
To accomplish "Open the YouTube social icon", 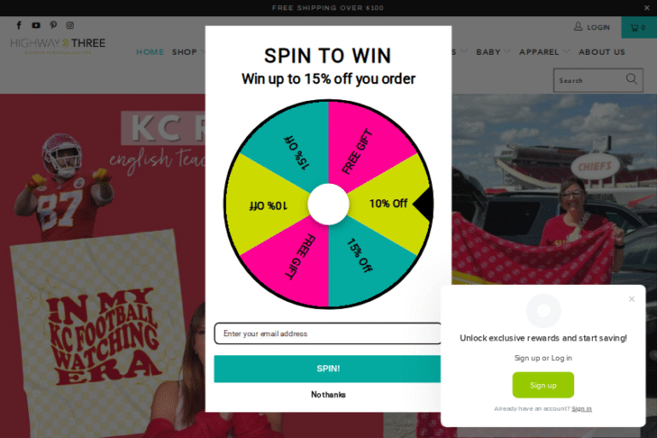I will (x=36, y=26).
